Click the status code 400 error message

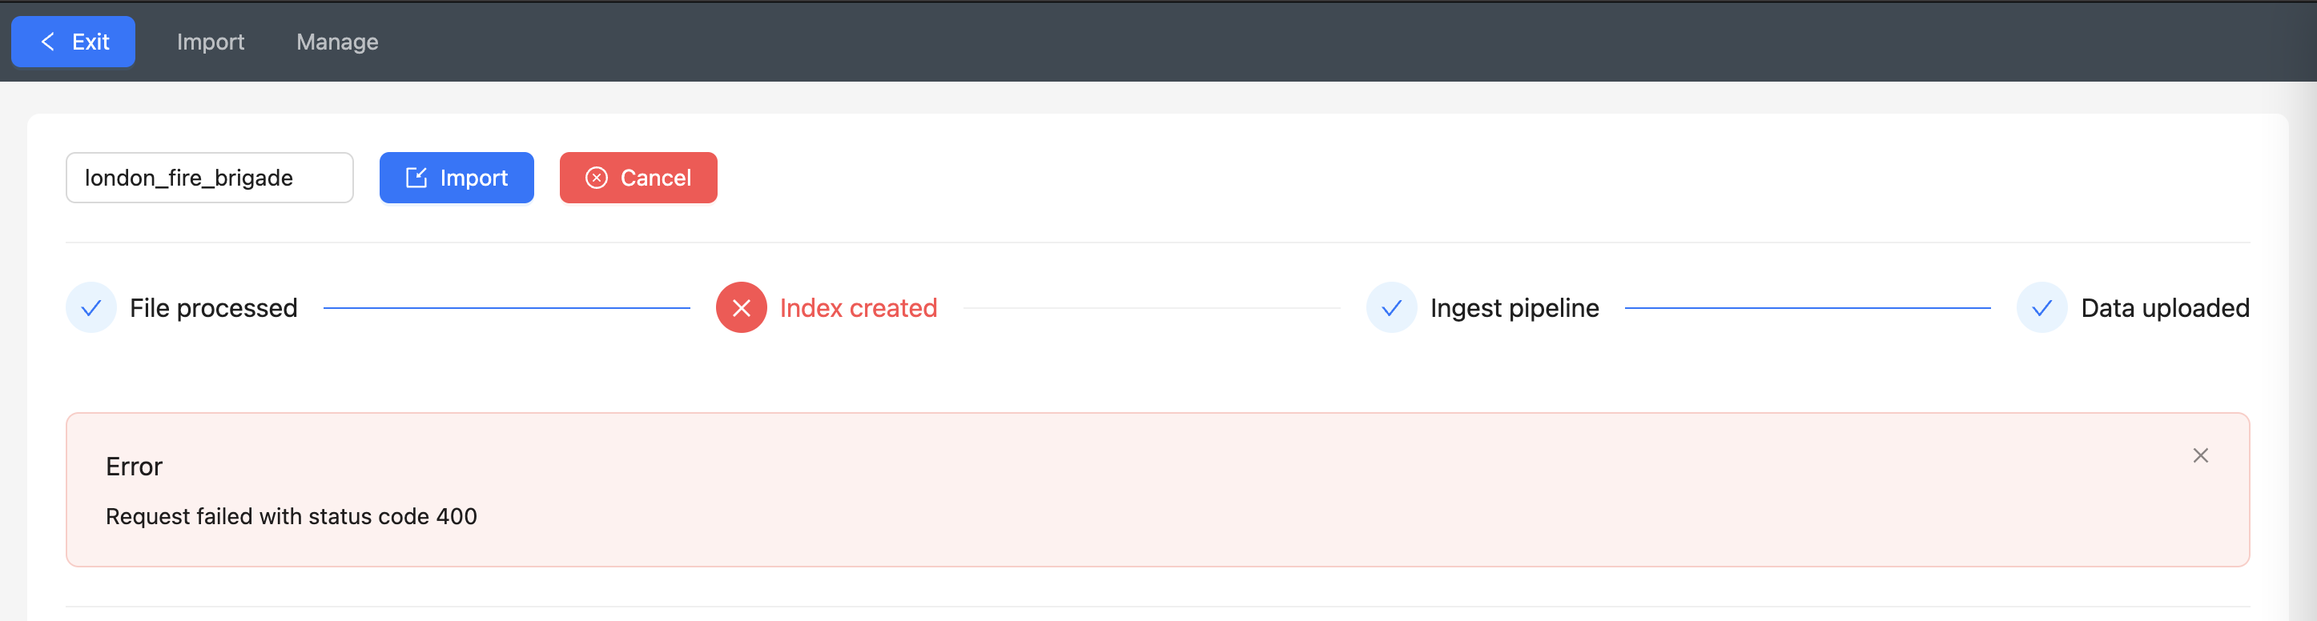click(x=292, y=517)
